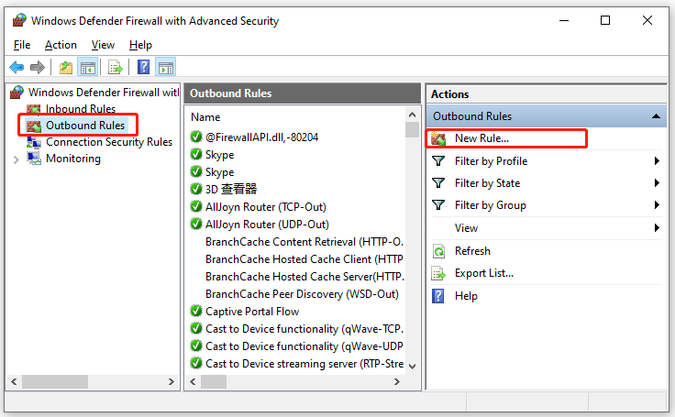Click the Help question-mark icon in the Actions pane

click(x=437, y=296)
